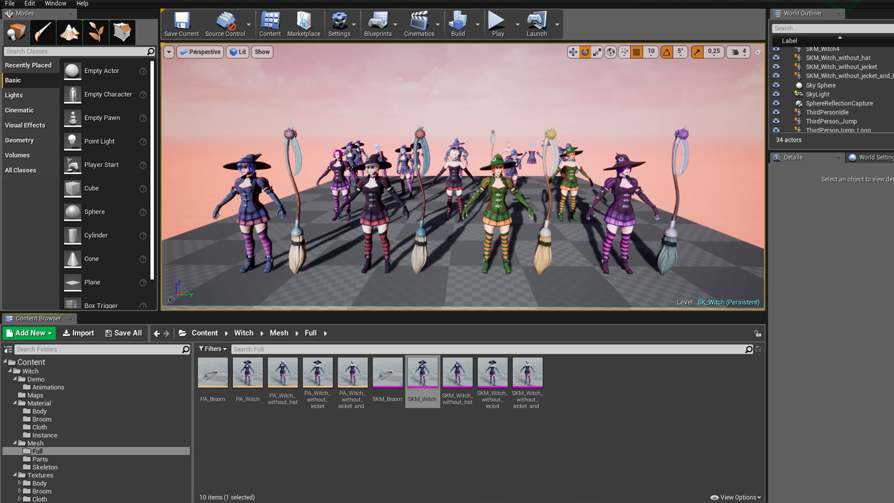Open the Blueprints toolbar icon

[378, 21]
